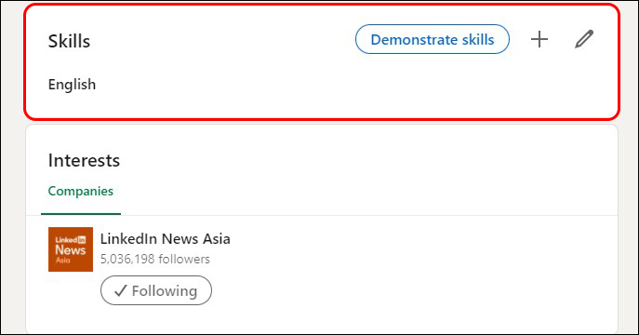Viewport: 639px width, 335px height.
Task: Edit skills using the pencil icon
Action: point(584,39)
